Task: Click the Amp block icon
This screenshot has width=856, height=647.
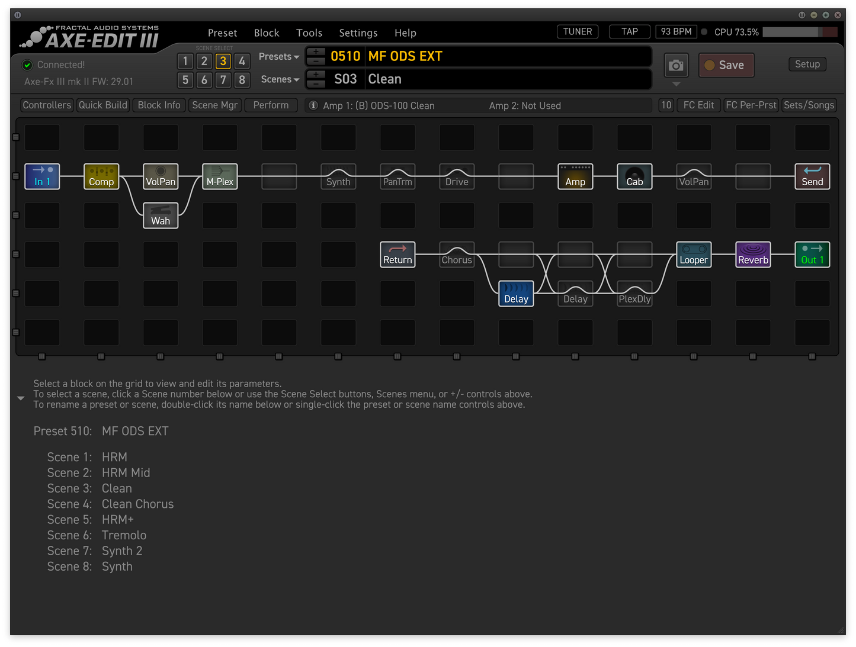Action: click(x=575, y=176)
